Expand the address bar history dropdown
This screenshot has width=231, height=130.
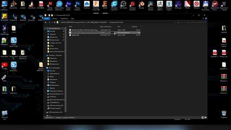pos(175,22)
